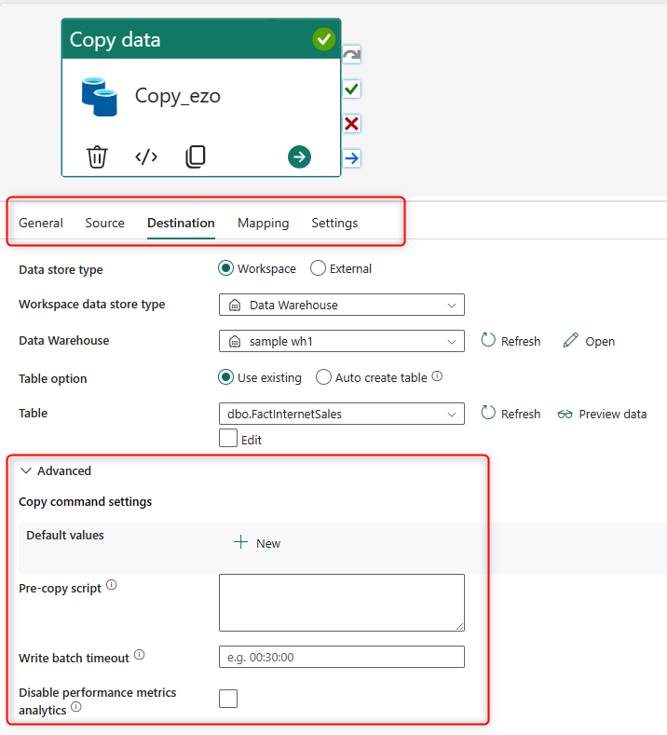Select the External data store type
This screenshot has width=667, height=735.
319,268
